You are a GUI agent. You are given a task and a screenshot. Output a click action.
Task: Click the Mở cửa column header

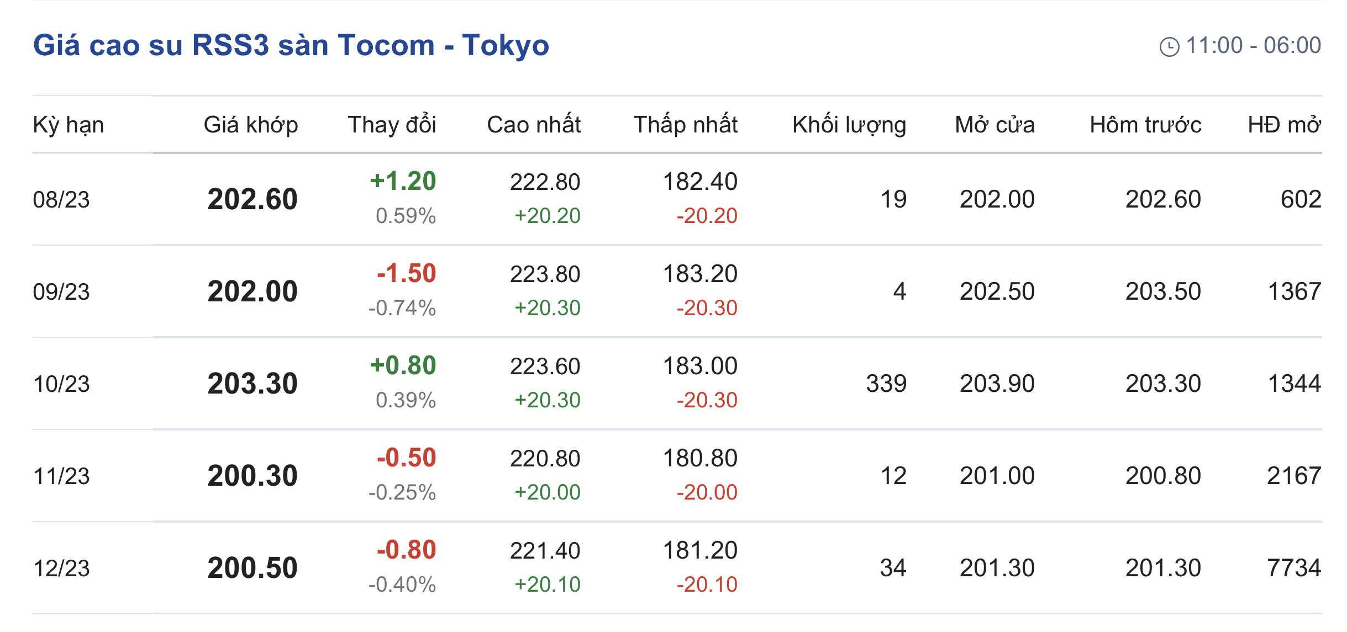pyautogui.click(x=995, y=125)
